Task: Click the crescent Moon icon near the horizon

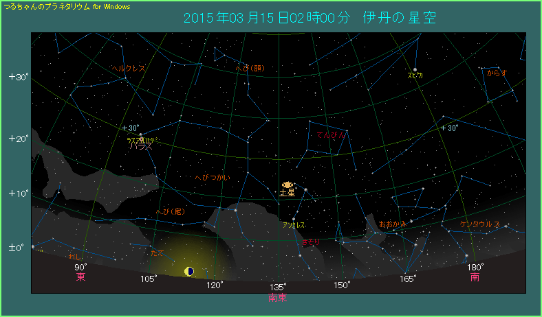Action: (x=189, y=272)
